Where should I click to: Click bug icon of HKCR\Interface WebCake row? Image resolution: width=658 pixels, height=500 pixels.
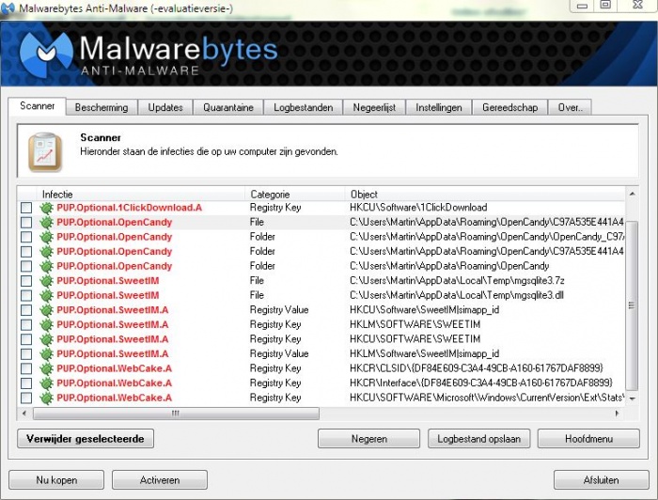tap(46, 383)
